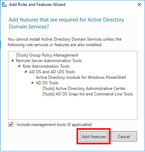Select [Tools] AD DS Snap-Ins and Command-Line Tools
The width and height of the screenshot is (145, 152).
click(x=88, y=94)
